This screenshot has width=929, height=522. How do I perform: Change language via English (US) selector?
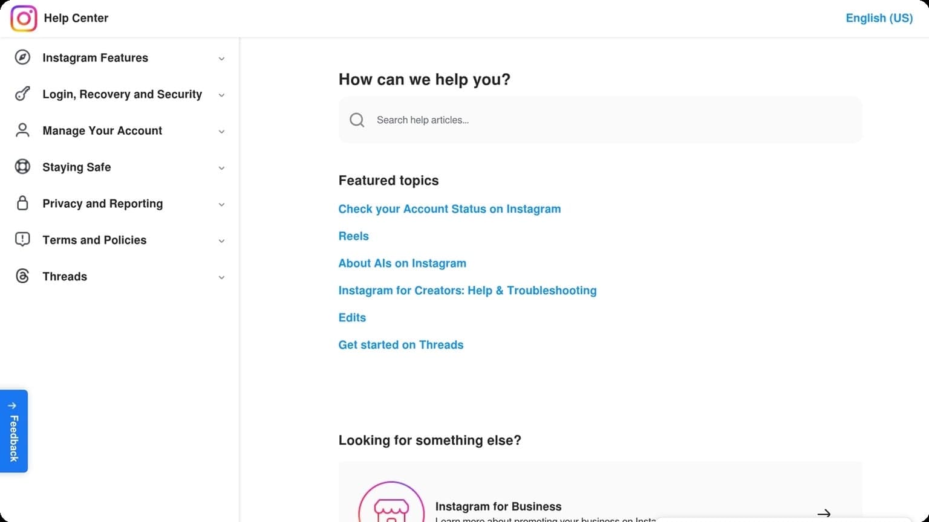[x=879, y=18]
